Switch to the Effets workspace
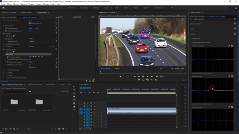239x134 pixels. (117, 8)
